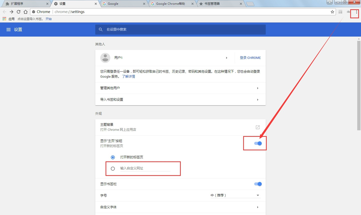
Task: Click the hamburger menu next to 设置
Action: (x=9, y=29)
